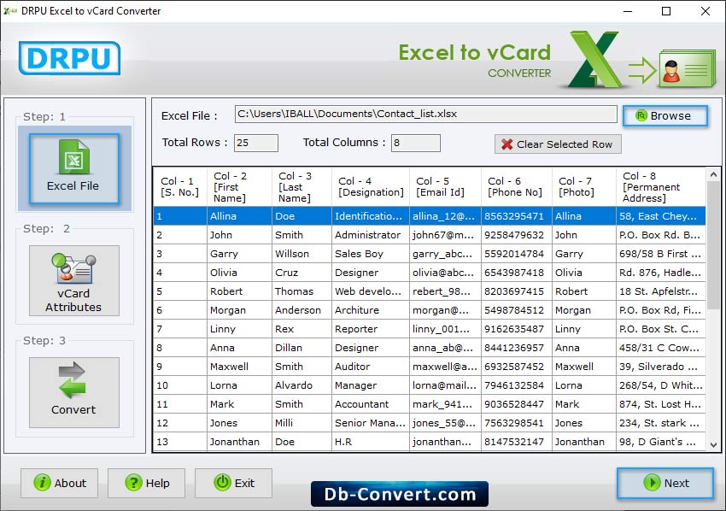This screenshot has width=726, height=511.
Task: Click the email cell lorna@mail...
Action: [445, 385]
